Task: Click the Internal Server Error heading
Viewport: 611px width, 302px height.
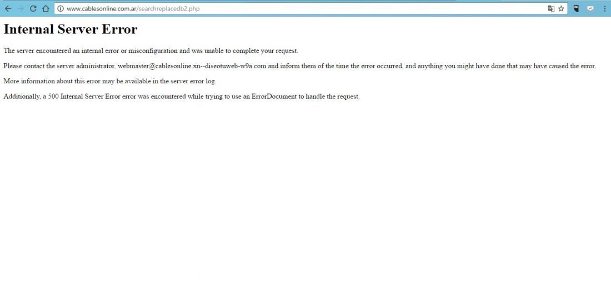Action: coord(71,29)
